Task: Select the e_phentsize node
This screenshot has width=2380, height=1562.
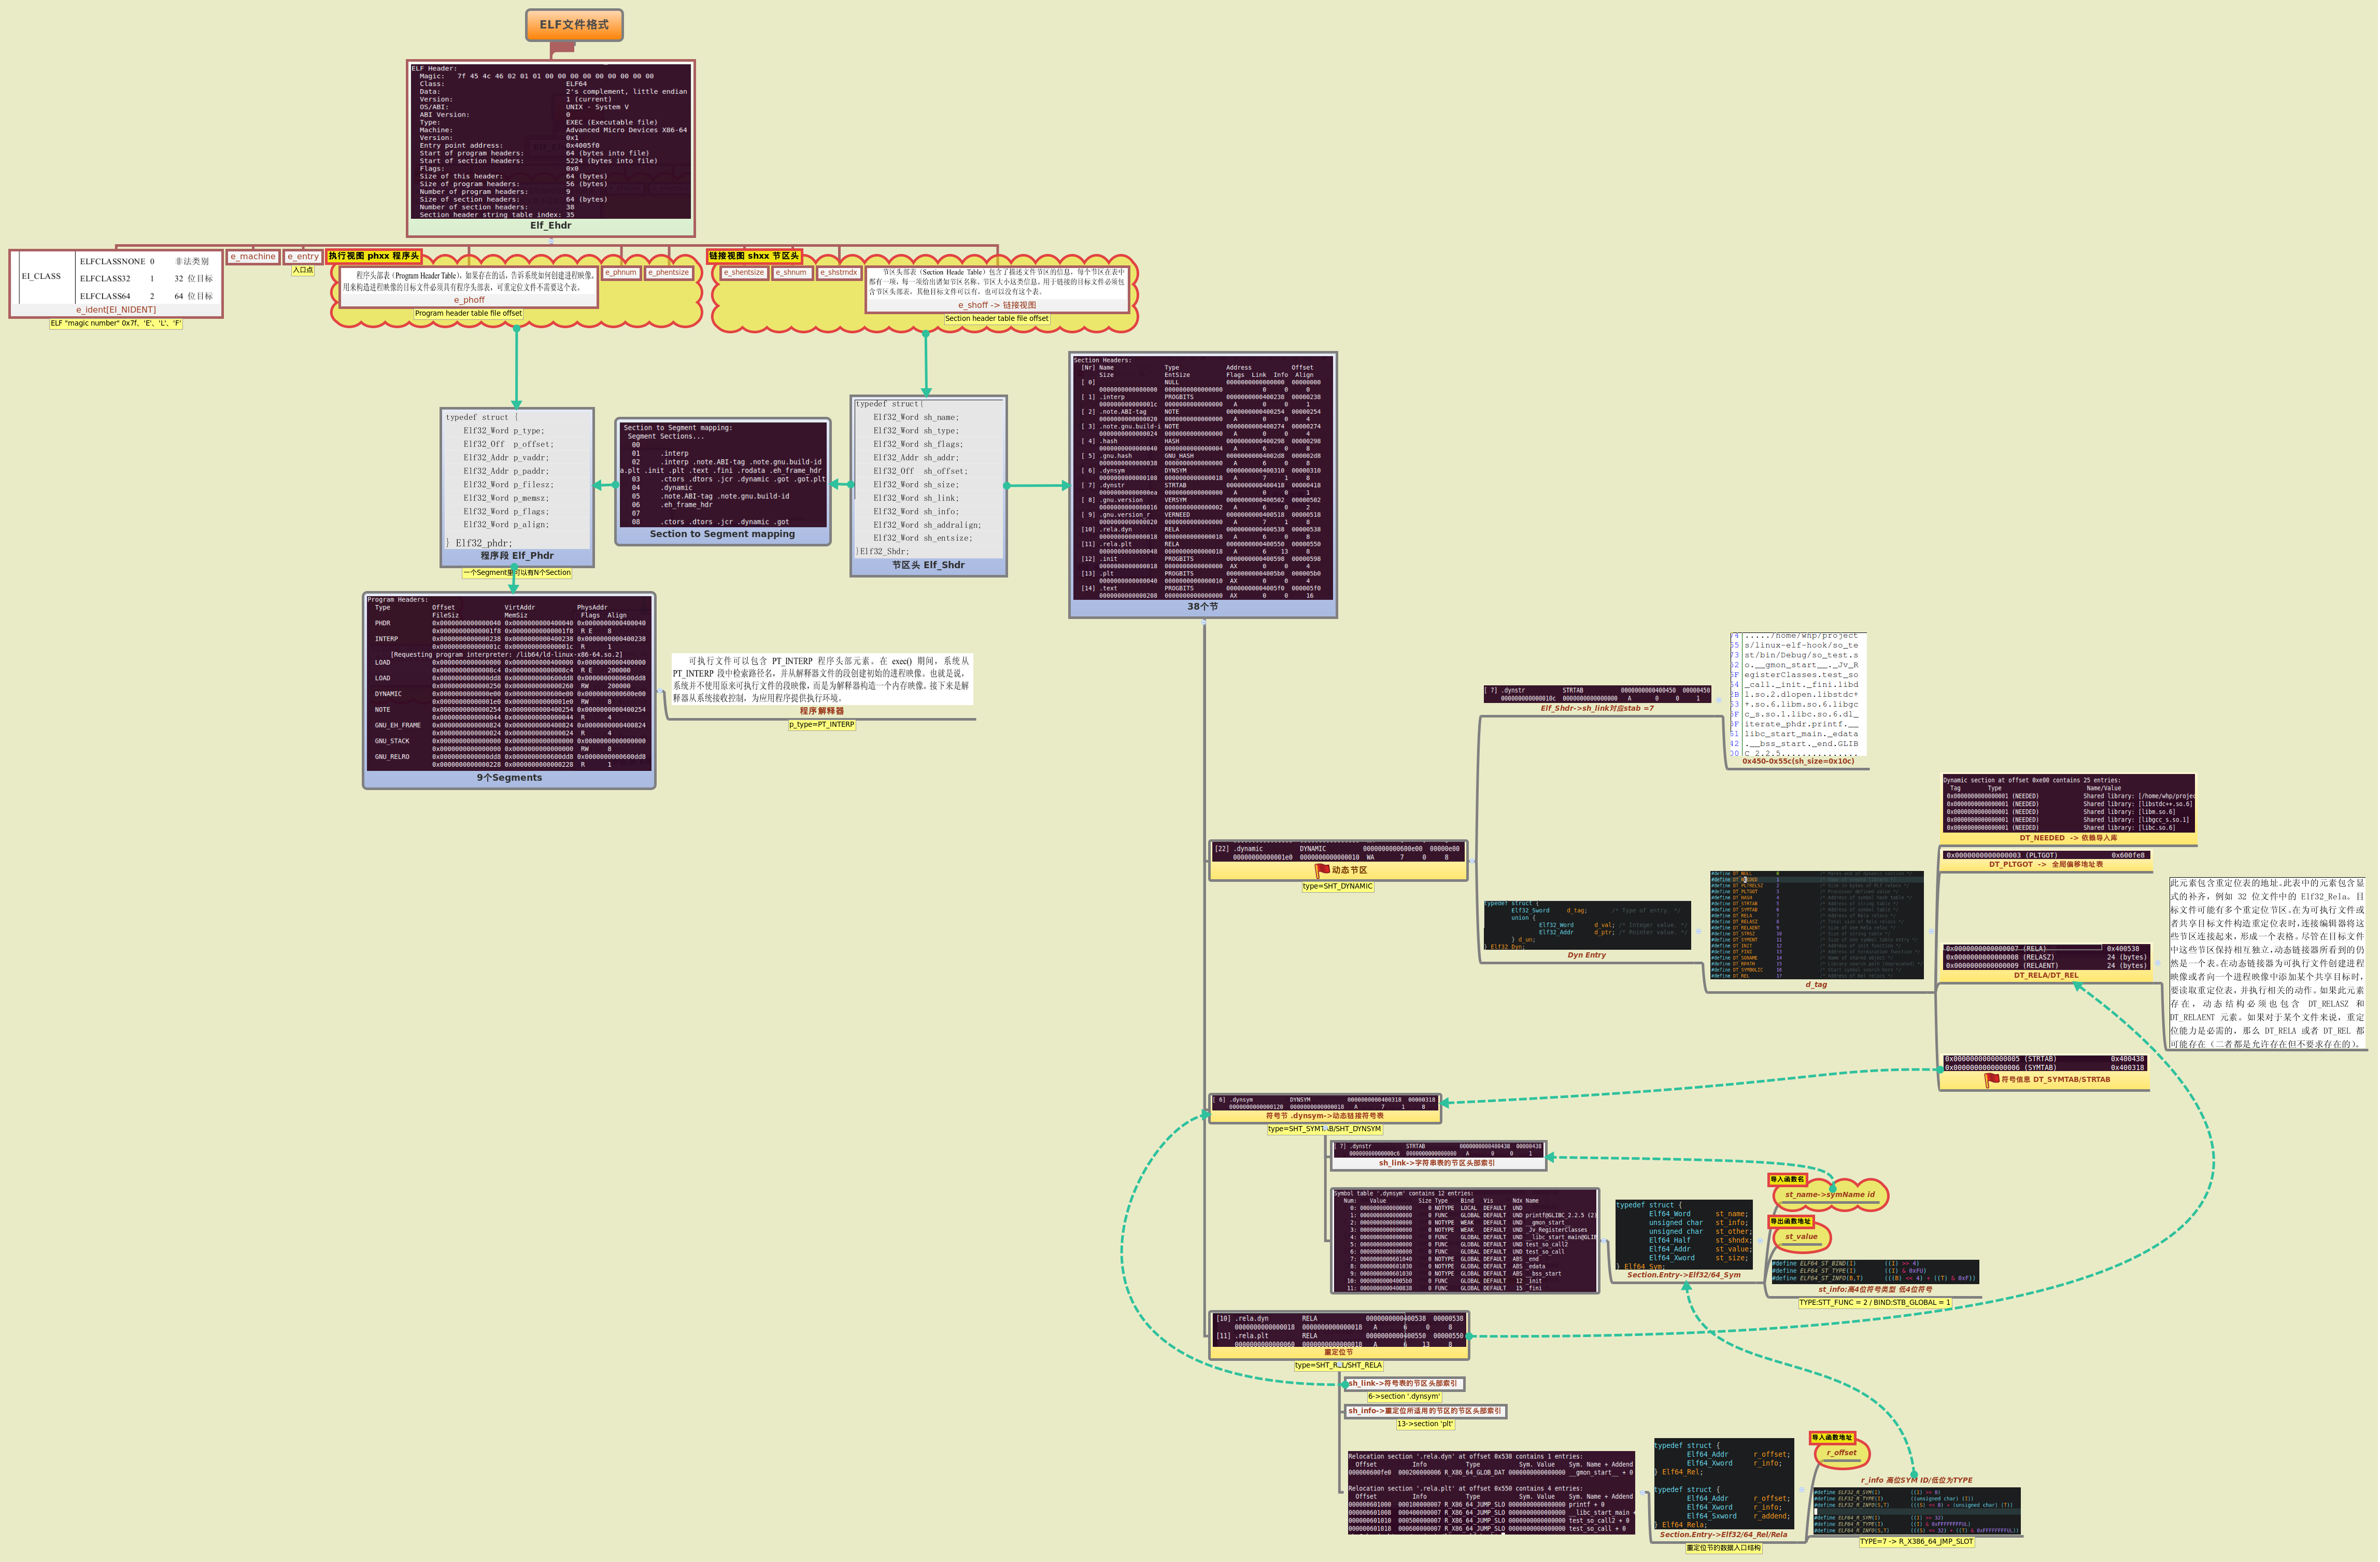Action: click(669, 272)
